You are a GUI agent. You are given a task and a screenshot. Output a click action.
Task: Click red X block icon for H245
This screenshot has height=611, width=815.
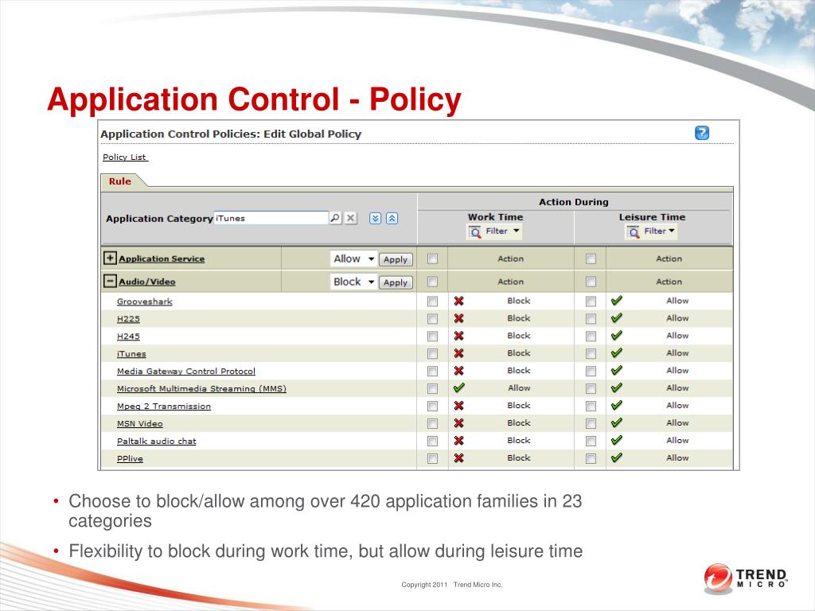click(458, 336)
